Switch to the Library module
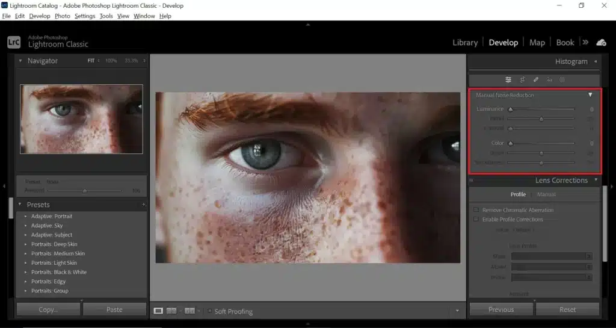616x328 pixels. coord(465,42)
